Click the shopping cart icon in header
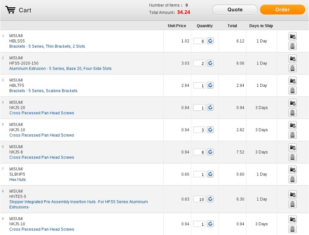 pyautogui.click(x=10, y=10)
